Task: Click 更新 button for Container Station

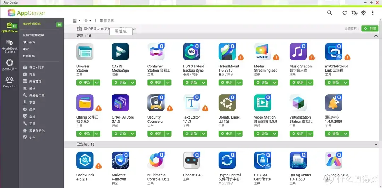Action: 156,83
